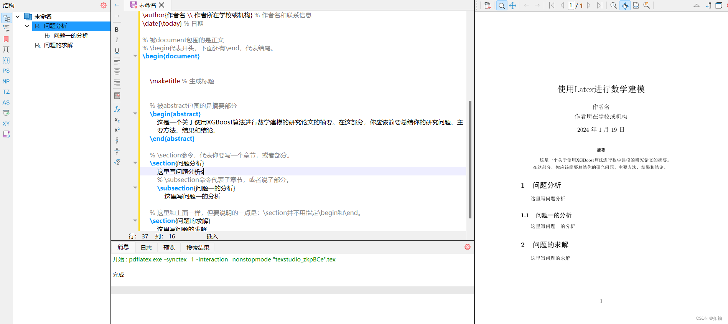Viewport: 728px width, 324px height.
Task: Select the 未命名 editor tab
Action: click(148, 5)
